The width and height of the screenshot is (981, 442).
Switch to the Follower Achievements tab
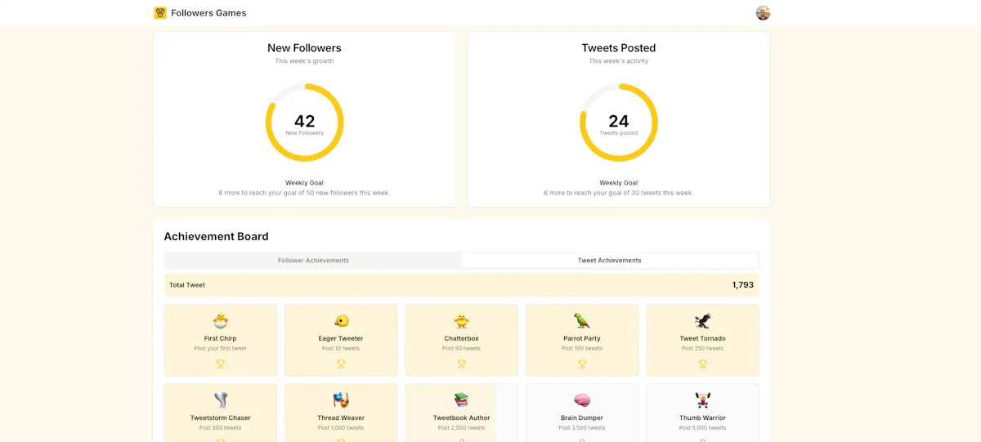point(313,261)
